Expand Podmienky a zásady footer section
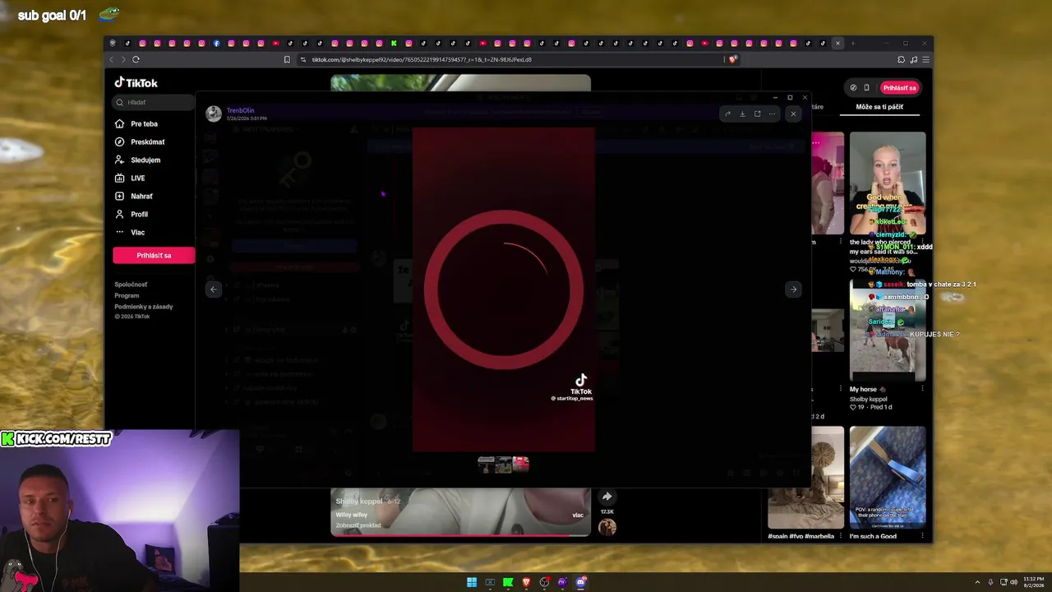Viewport: 1052px width, 592px height. click(x=144, y=307)
